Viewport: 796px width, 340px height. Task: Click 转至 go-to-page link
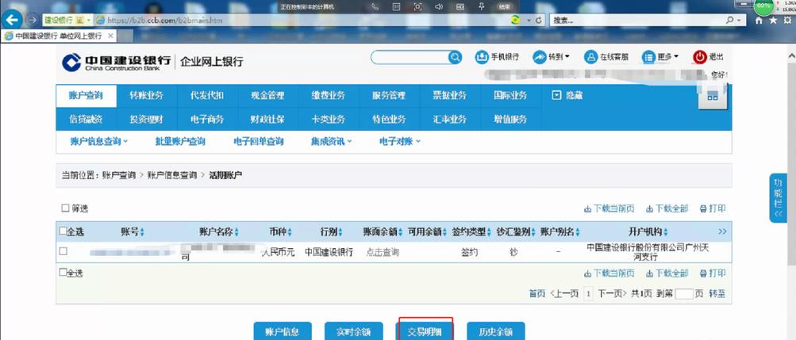[x=717, y=293]
